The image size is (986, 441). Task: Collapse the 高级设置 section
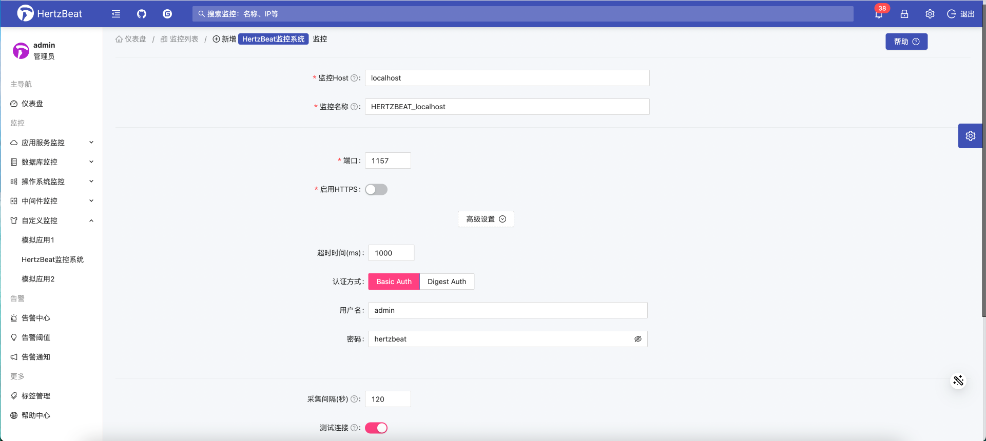click(486, 219)
